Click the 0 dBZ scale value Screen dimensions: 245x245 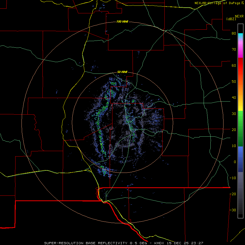coord(235,162)
